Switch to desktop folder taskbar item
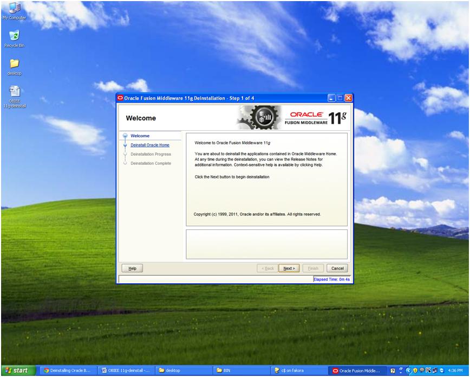The image size is (470, 377). (x=184, y=370)
